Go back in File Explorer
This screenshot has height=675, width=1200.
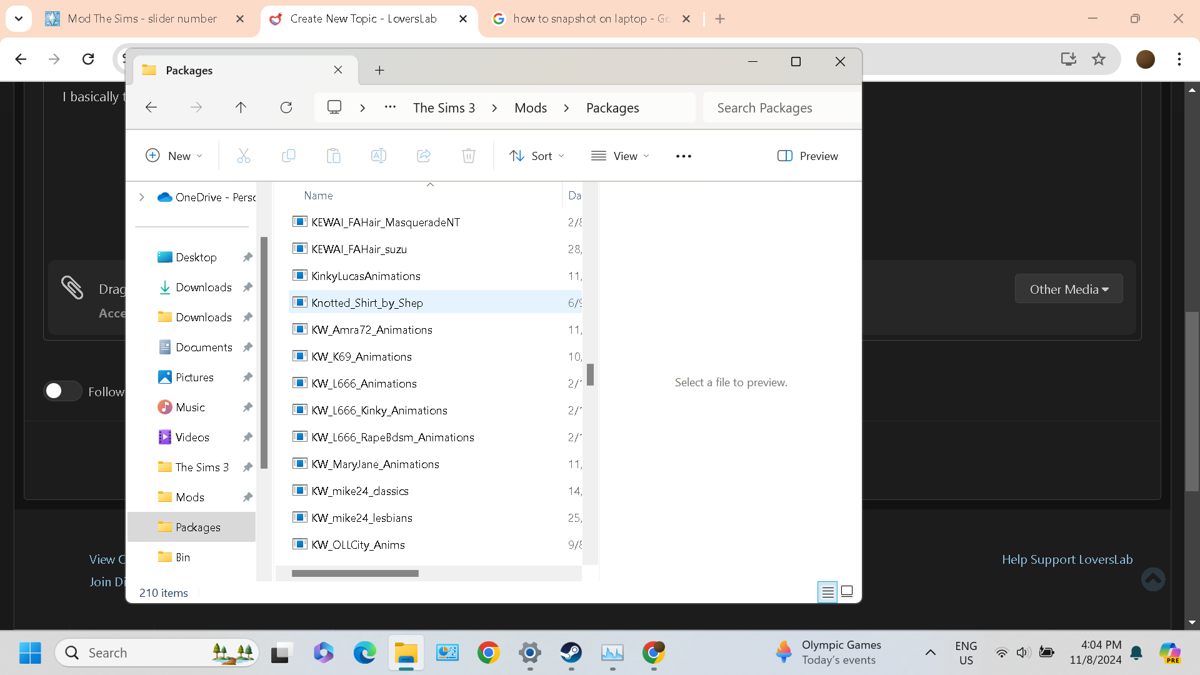[x=151, y=107]
